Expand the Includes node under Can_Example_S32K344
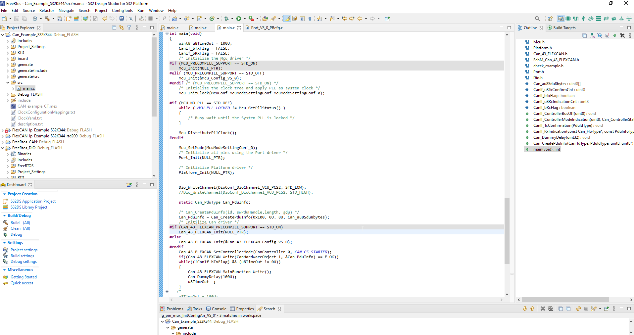This screenshot has height=335, width=634. (x=7, y=40)
